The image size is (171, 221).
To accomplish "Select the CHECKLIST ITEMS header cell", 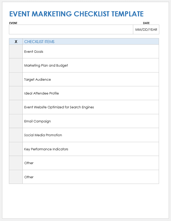I will 91,41.
